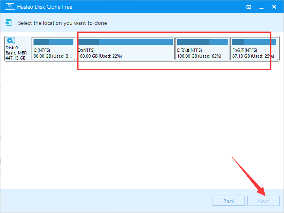Open the title bar dropdown menu icon
The image size is (284, 213).
tap(248, 7)
